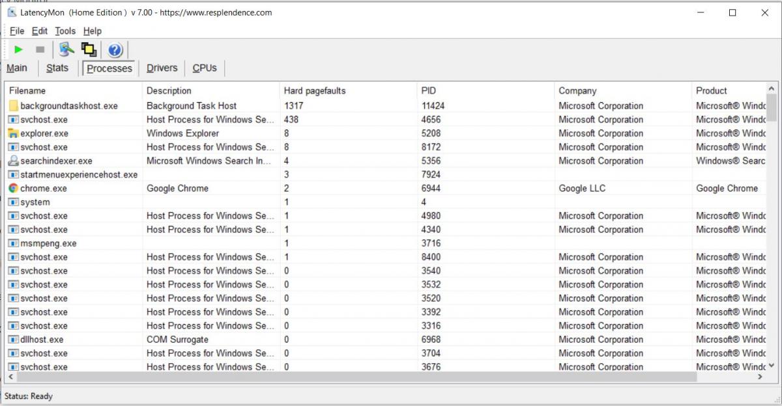Click PID 8172 cell
This screenshot has width=782, height=406.
431,147
